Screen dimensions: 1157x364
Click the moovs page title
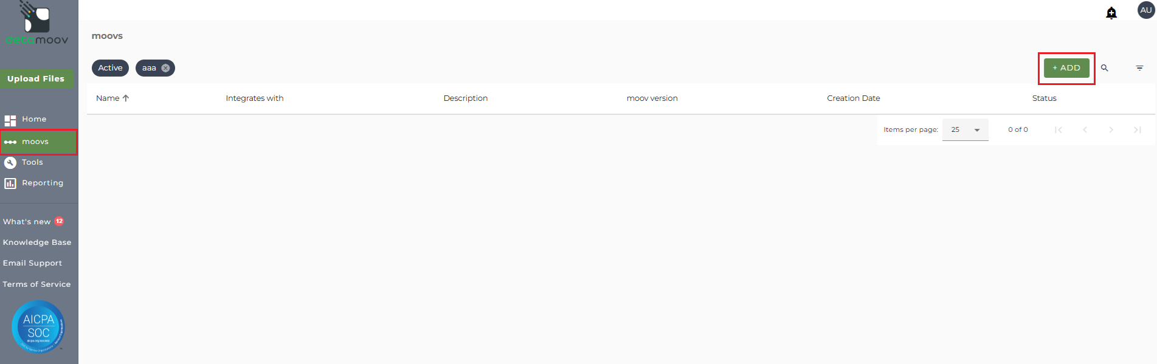pyautogui.click(x=107, y=36)
